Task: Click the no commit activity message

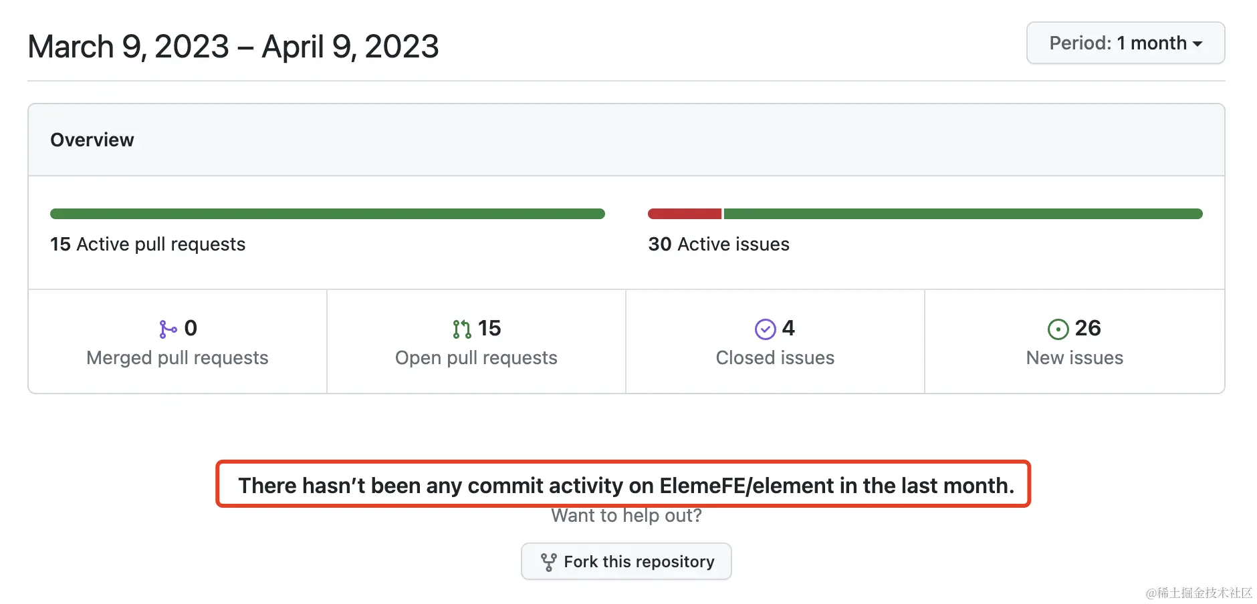Action: coord(626,486)
